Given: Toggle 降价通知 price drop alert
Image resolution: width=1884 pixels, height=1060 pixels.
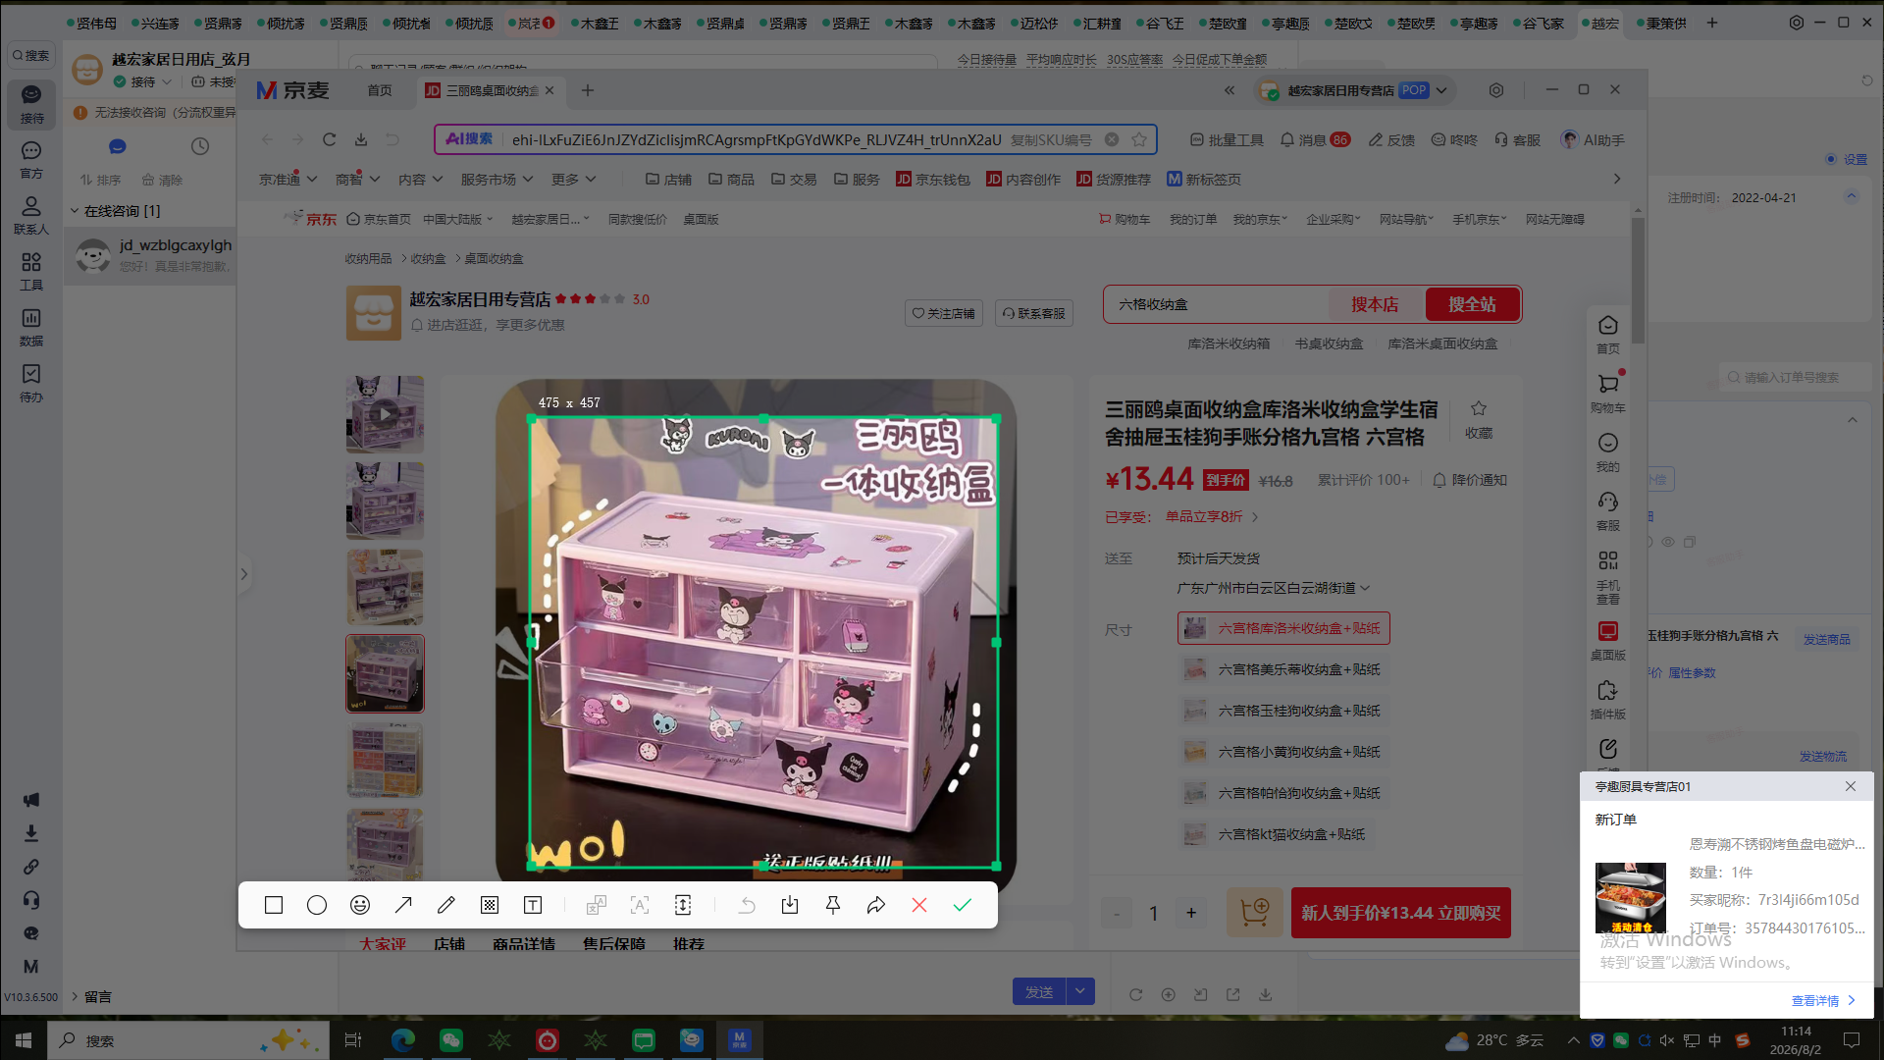Looking at the screenshot, I should [1470, 480].
